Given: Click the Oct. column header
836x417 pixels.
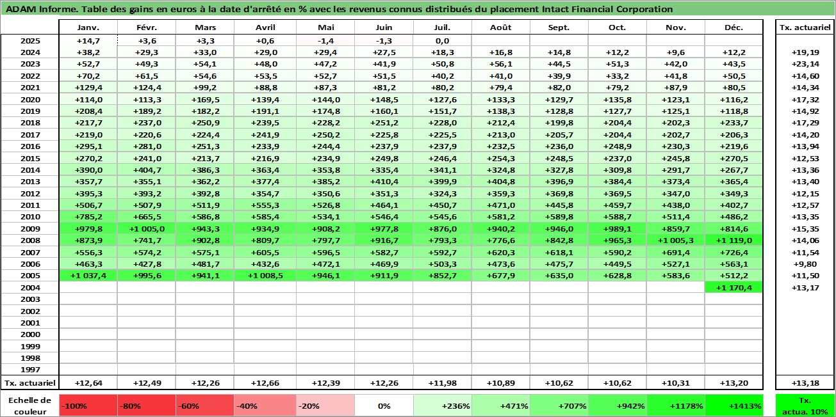Looking at the screenshot, I should 618,28.
